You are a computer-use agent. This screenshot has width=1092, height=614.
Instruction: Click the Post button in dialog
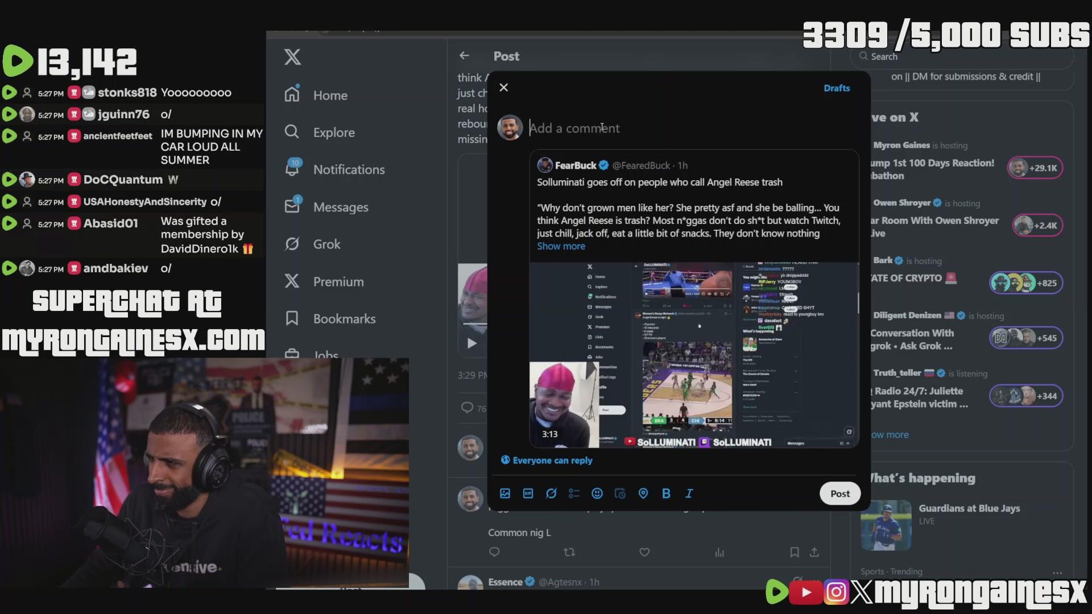pos(840,493)
